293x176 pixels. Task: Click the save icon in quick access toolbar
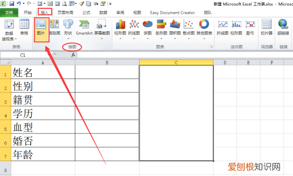12,3
